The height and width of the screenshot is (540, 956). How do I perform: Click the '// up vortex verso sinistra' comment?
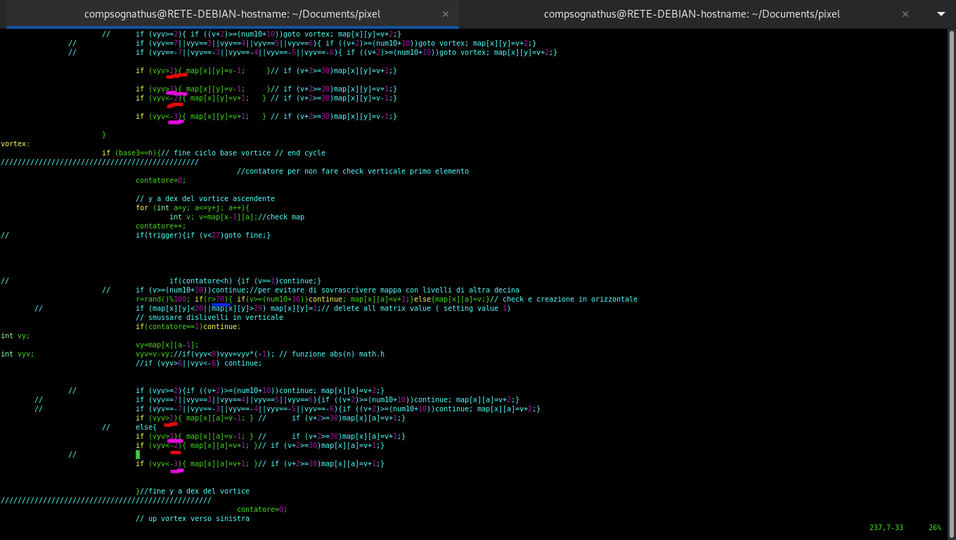point(193,518)
